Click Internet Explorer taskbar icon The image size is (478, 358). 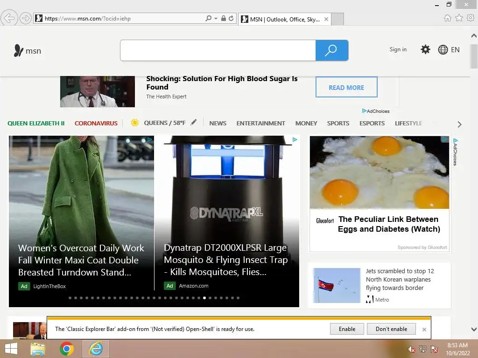pos(95,349)
